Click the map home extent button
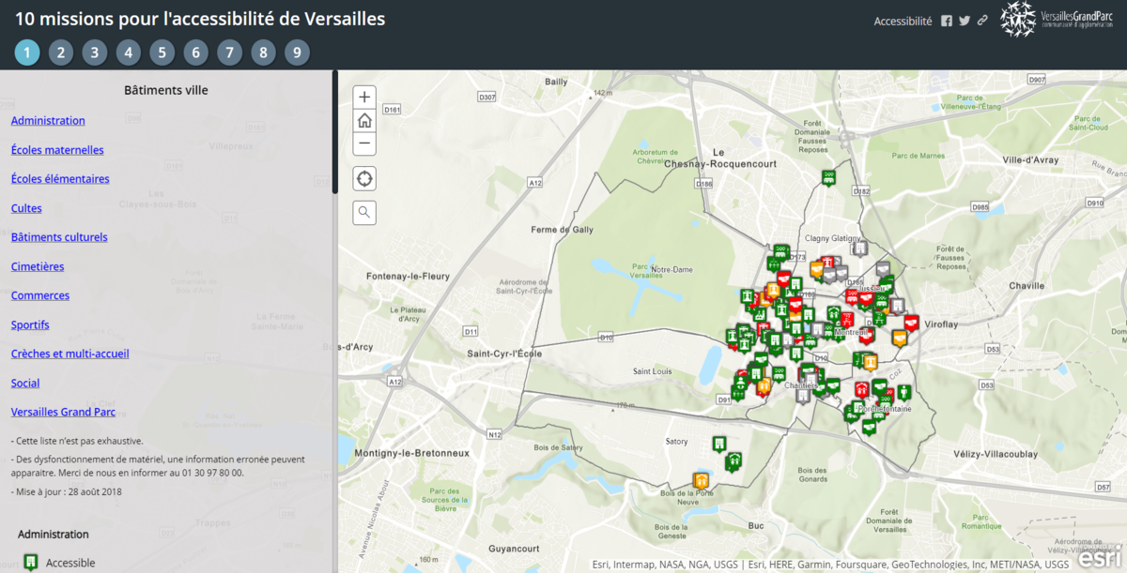1127x573 pixels. tap(364, 120)
